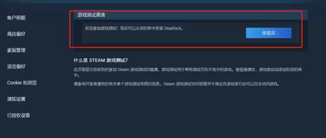Screen dimensions: 326x138
Task: Click the word Deadlock in the invitation
Action: click(x=173, y=29)
